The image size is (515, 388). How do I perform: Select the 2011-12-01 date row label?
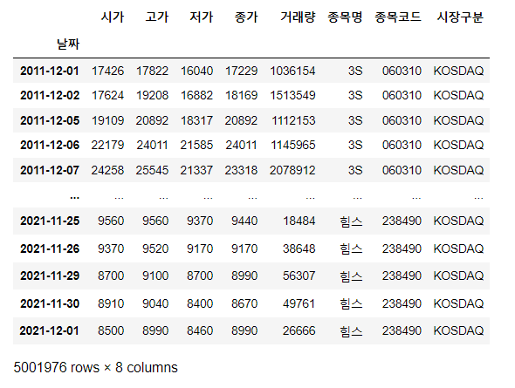coord(50,71)
